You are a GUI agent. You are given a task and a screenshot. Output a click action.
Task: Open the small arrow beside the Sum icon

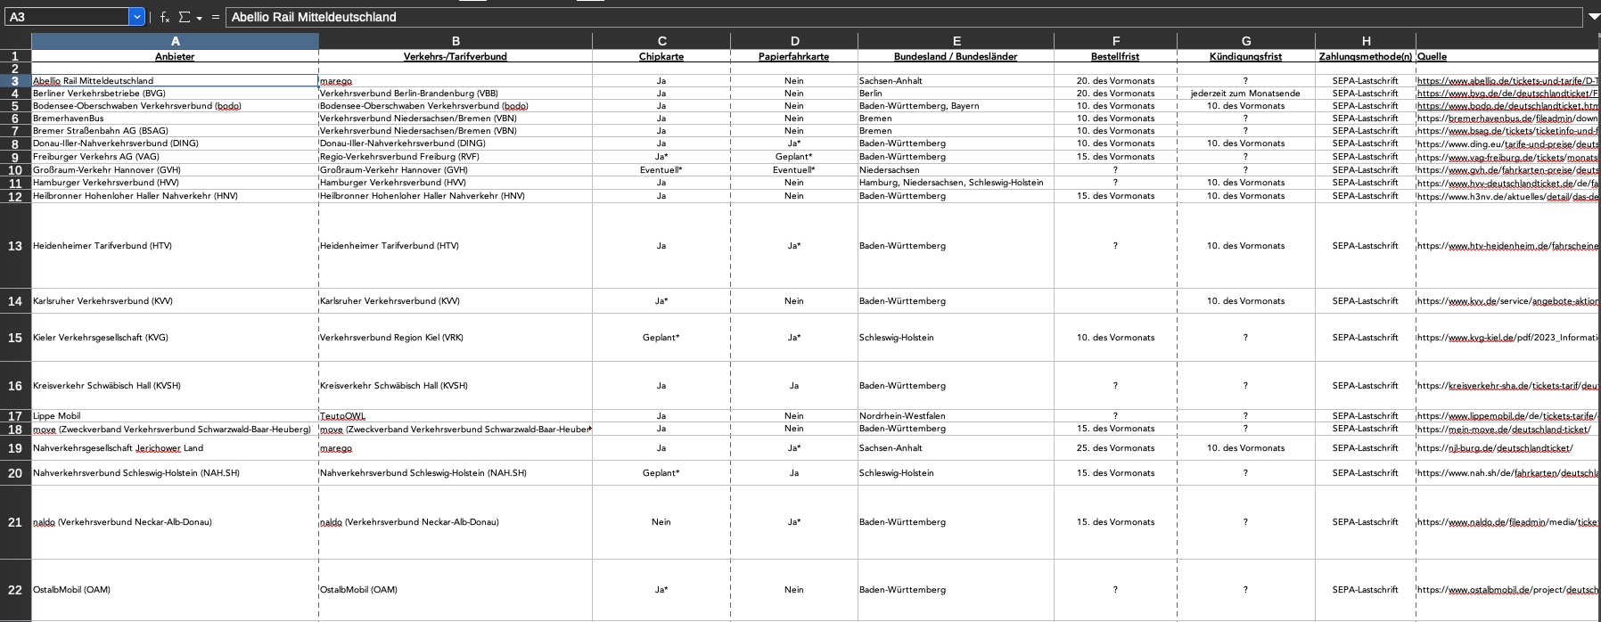click(199, 18)
